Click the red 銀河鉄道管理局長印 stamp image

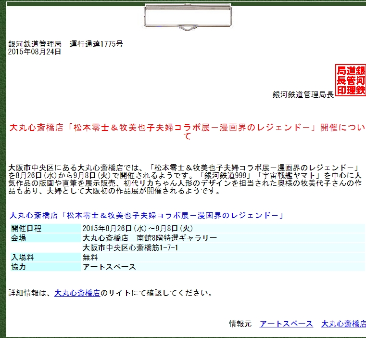(351, 80)
